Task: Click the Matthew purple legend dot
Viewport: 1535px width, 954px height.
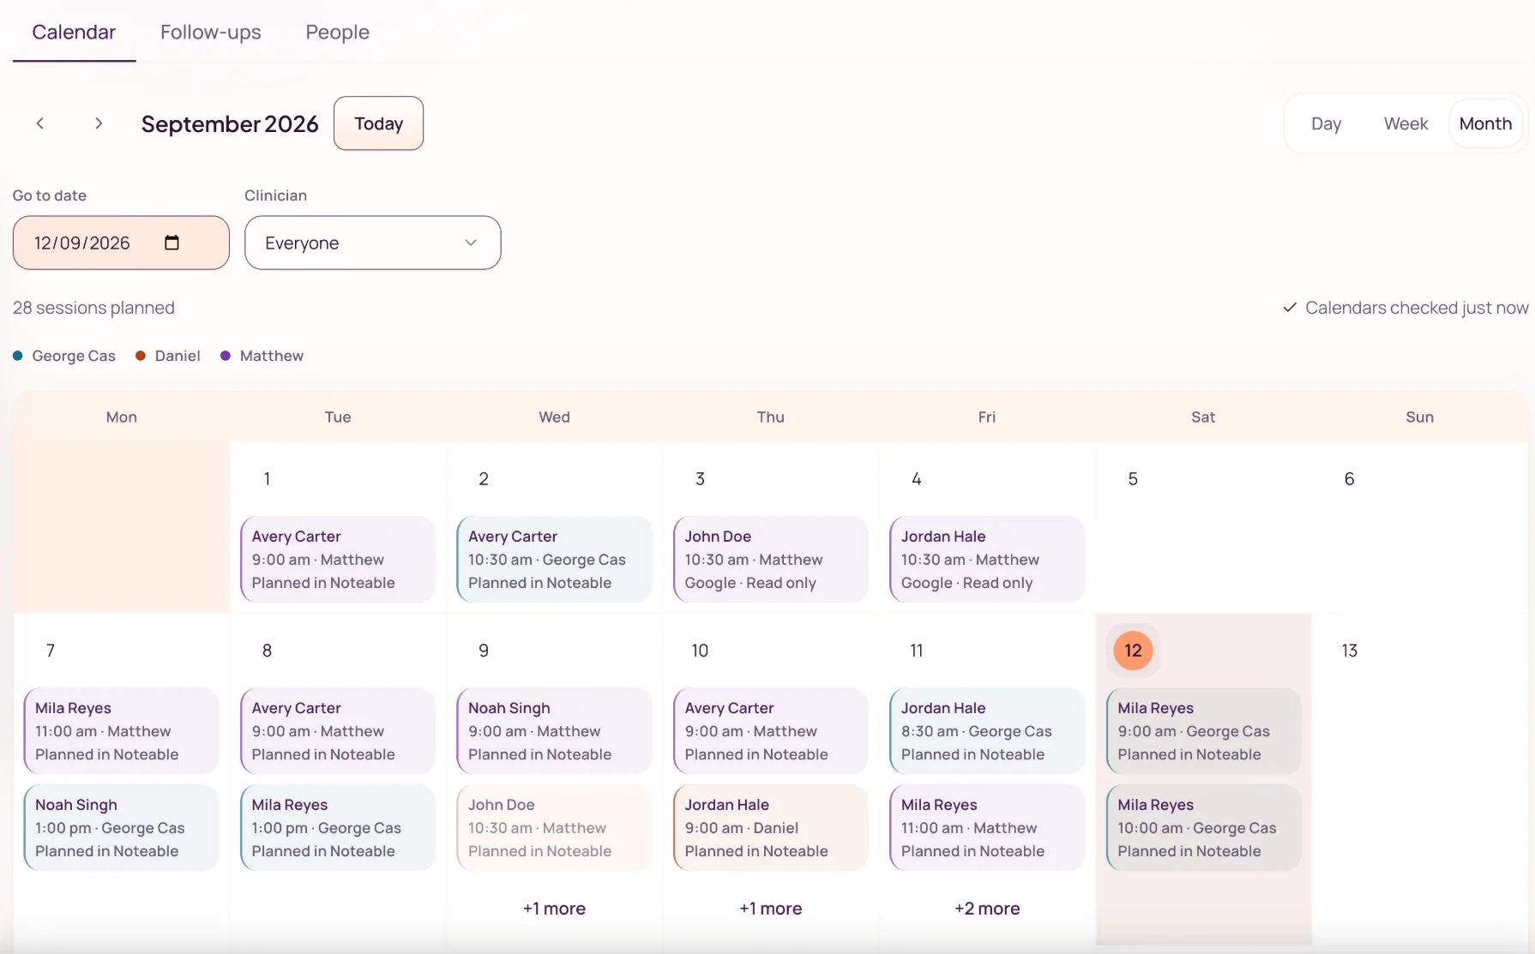Action: pos(226,356)
